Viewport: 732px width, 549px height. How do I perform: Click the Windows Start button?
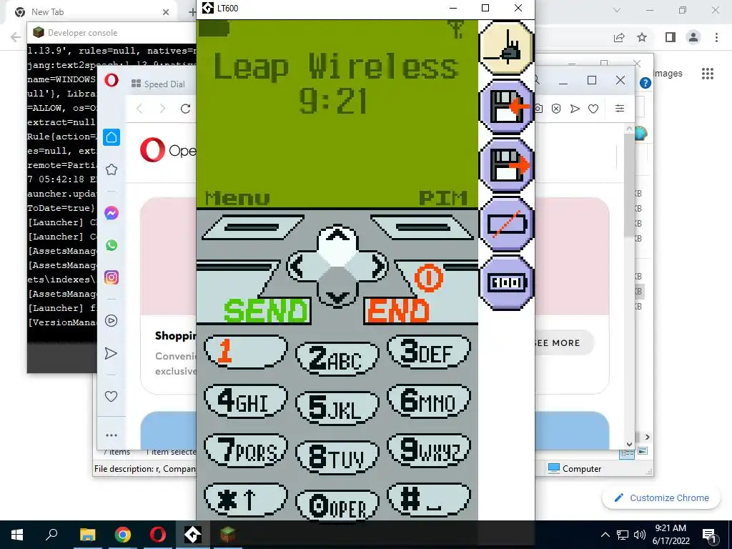pyautogui.click(x=17, y=535)
